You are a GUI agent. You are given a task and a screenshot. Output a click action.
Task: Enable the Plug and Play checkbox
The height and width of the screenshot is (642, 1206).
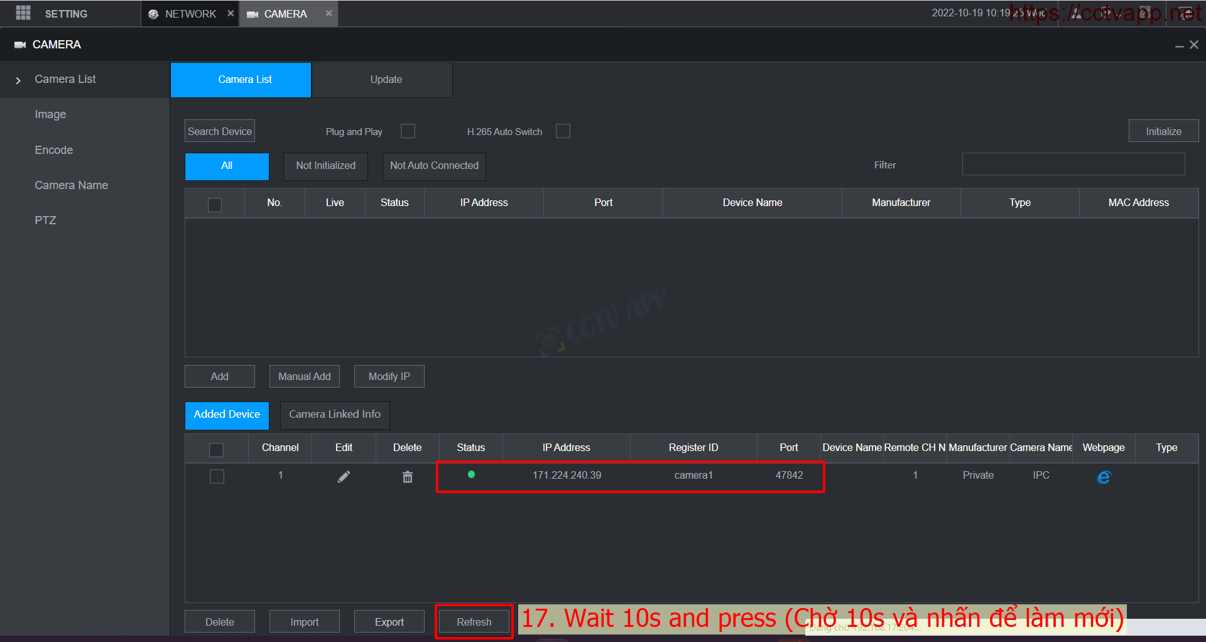click(x=408, y=131)
